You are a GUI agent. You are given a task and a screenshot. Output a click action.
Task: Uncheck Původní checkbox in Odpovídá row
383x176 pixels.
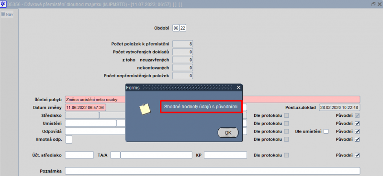357,132
